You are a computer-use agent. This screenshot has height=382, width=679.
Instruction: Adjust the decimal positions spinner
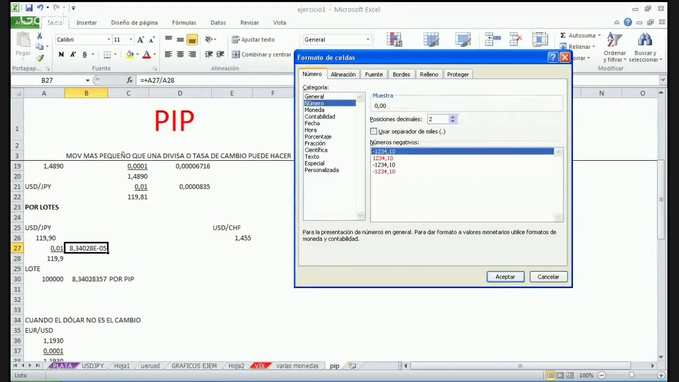tap(452, 119)
